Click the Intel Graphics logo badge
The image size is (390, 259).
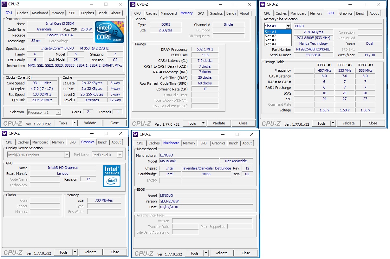tap(112, 176)
